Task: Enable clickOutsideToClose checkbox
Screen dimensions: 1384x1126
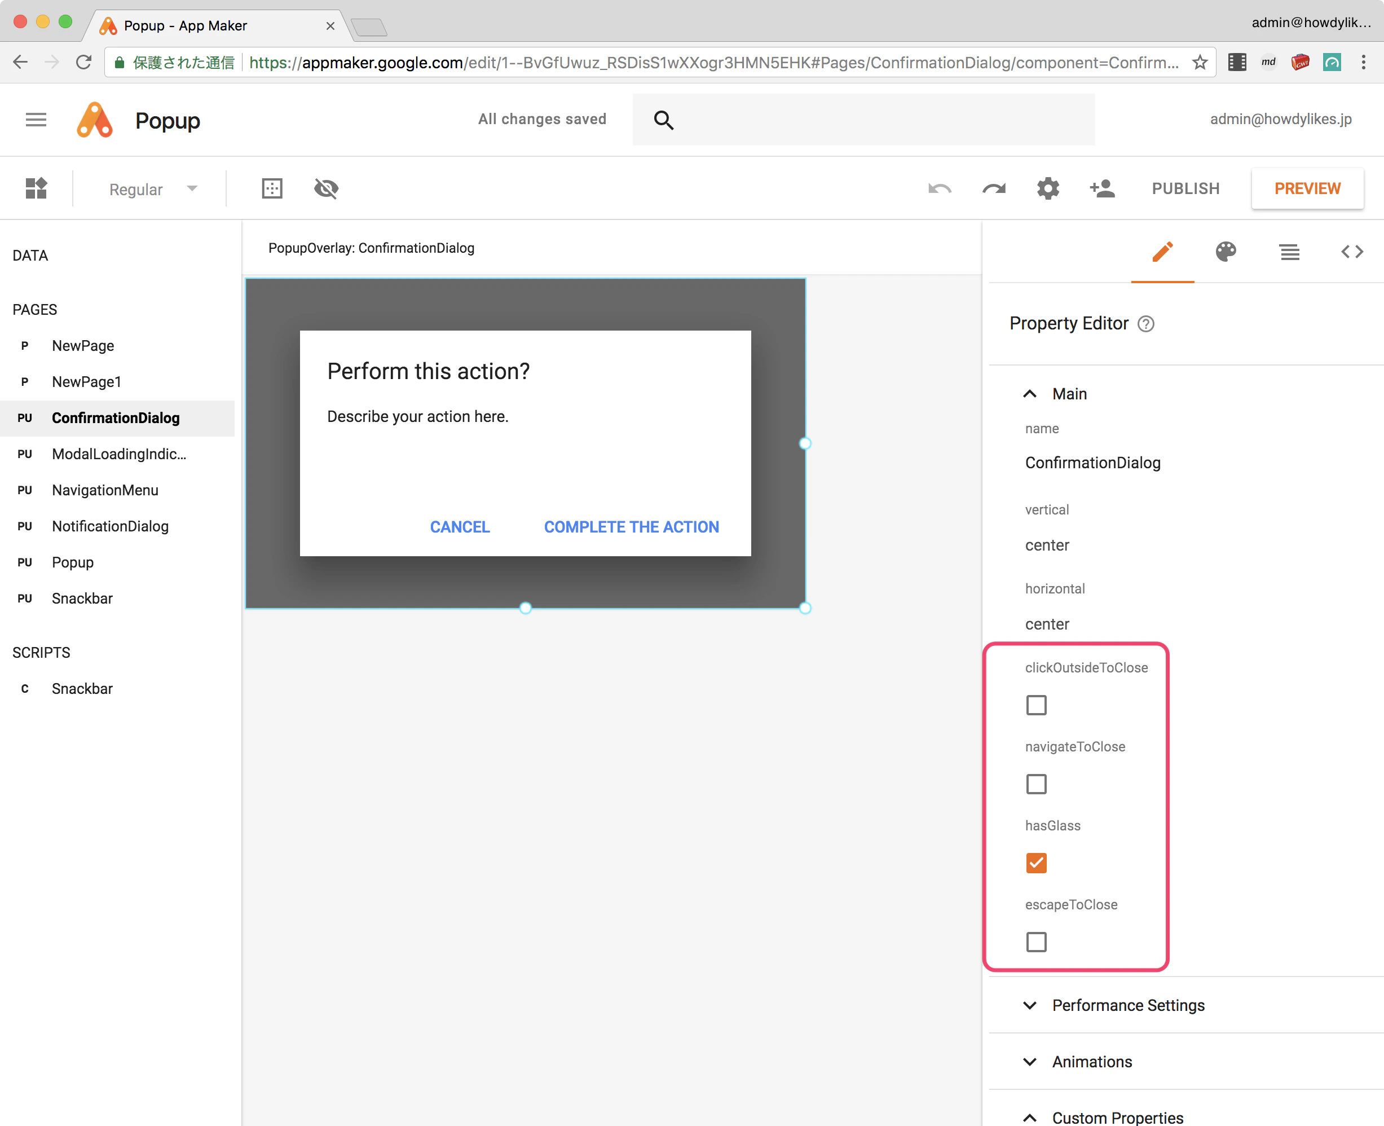Action: (x=1037, y=705)
